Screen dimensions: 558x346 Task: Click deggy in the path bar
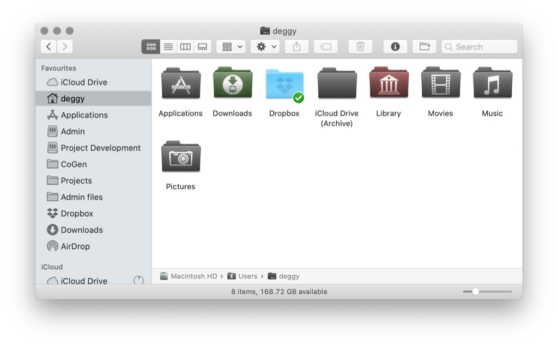[283, 276]
